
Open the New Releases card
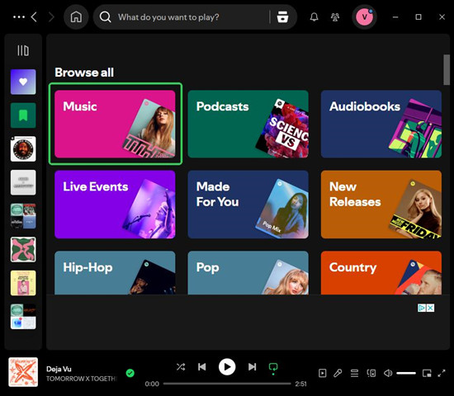[x=381, y=205]
